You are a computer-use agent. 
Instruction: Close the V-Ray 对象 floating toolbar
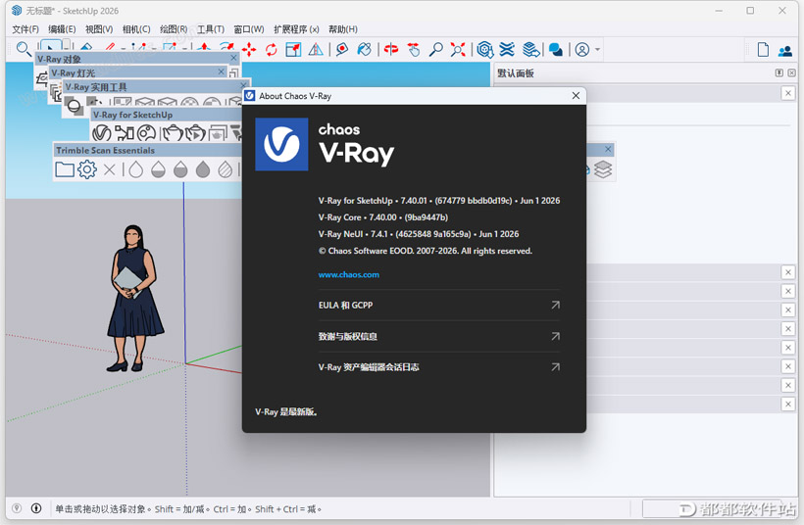point(233,58)
